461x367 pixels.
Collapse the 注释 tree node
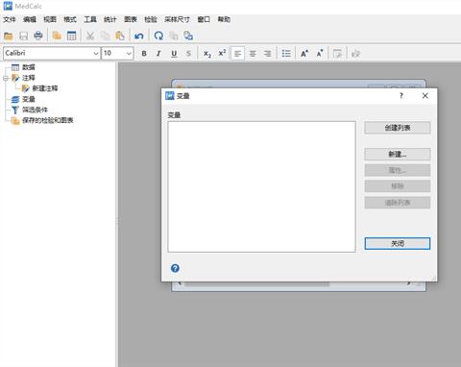(x=6, y=78)
